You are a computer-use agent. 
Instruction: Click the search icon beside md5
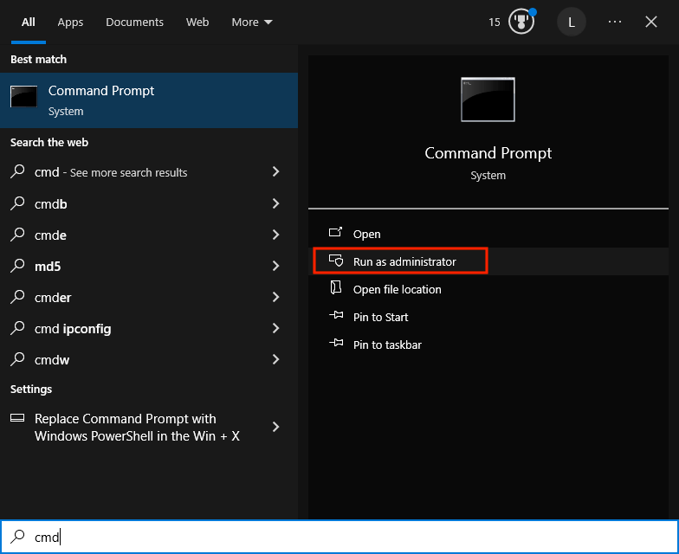pyautogui.click(x=17, y=265)
